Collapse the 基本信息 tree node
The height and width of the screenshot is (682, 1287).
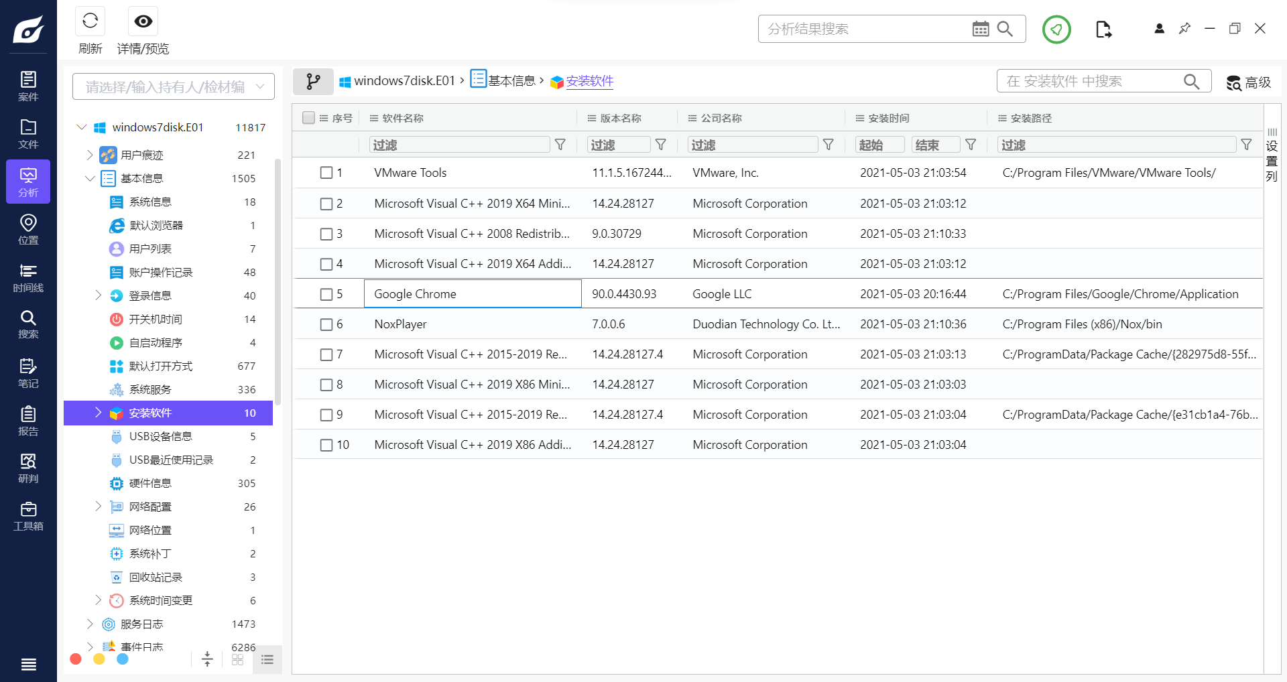90,178
